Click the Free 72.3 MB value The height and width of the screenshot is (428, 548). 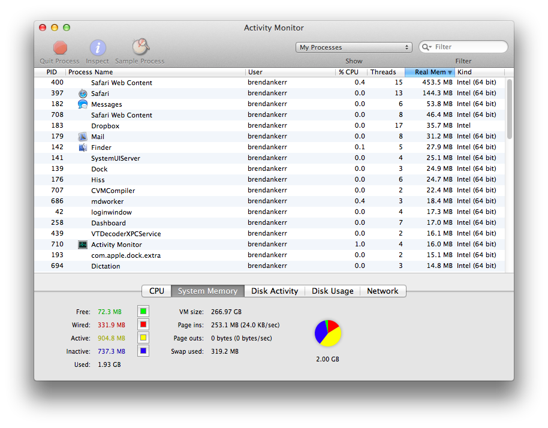click(110, 312)
